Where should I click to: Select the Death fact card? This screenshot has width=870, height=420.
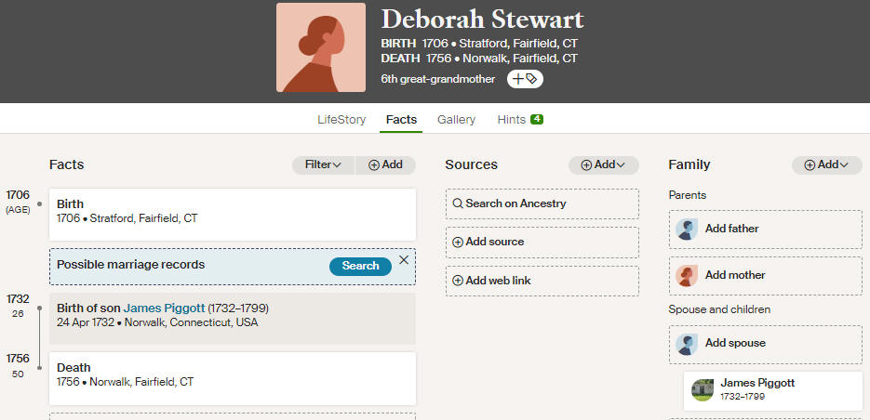pos(233,378)
